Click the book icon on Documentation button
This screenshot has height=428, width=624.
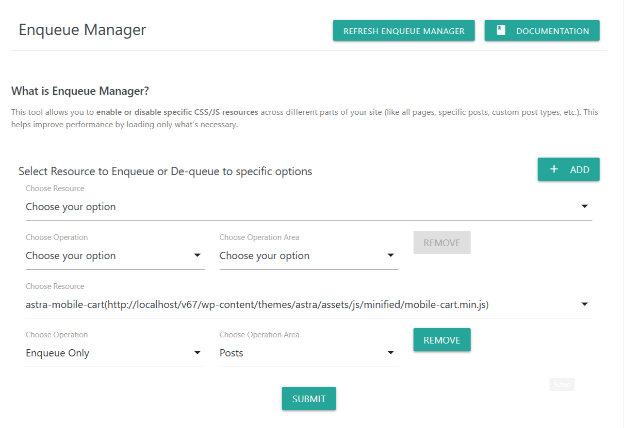pos(501,31)
